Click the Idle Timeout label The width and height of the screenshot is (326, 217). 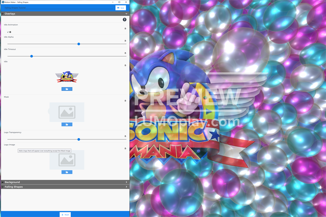click(x=10, y=49)
